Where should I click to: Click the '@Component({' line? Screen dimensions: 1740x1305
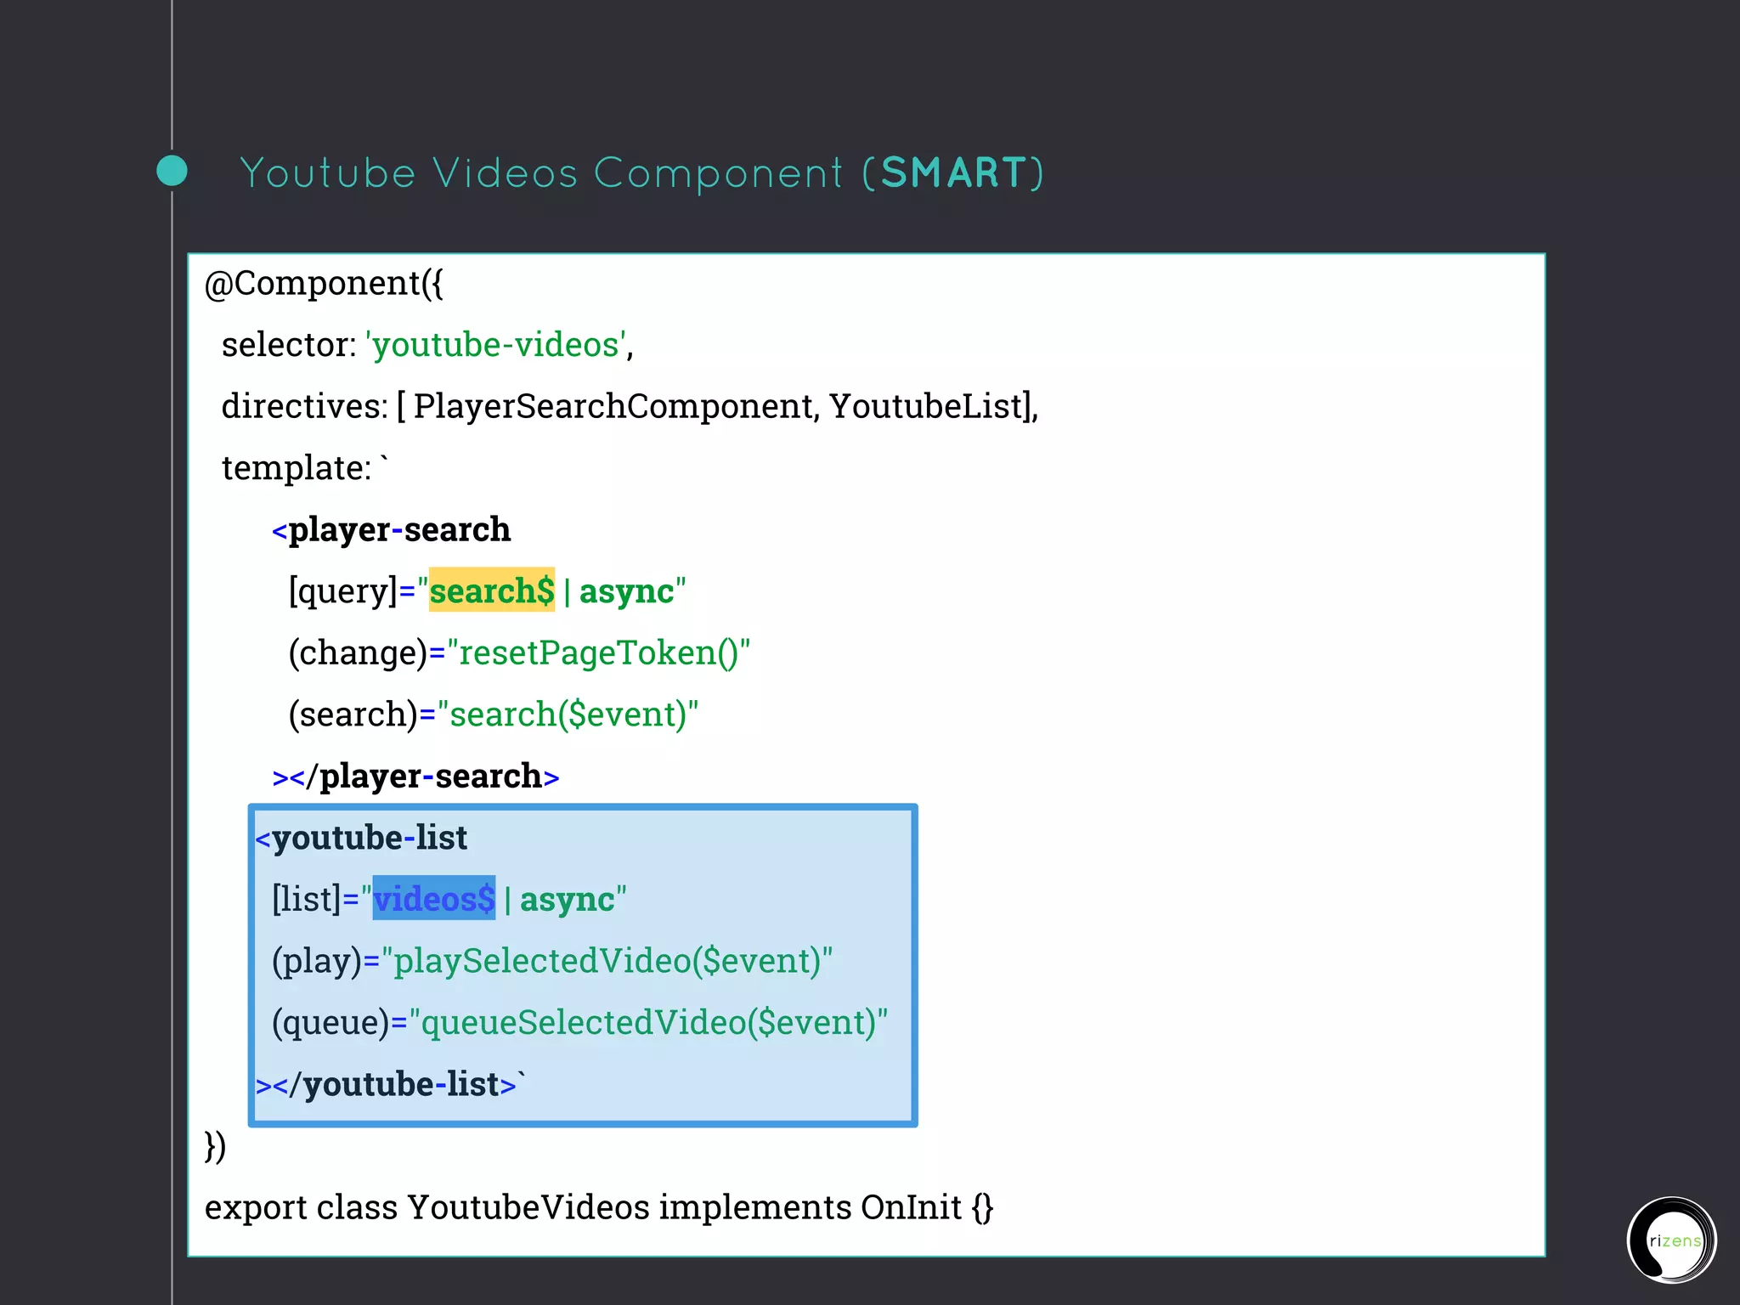(324, 283)
